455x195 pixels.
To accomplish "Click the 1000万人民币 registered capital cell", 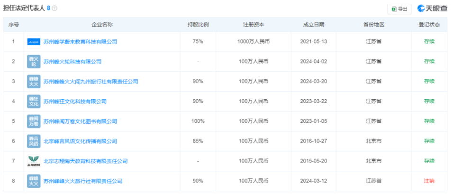I will [x=254, y=42].
